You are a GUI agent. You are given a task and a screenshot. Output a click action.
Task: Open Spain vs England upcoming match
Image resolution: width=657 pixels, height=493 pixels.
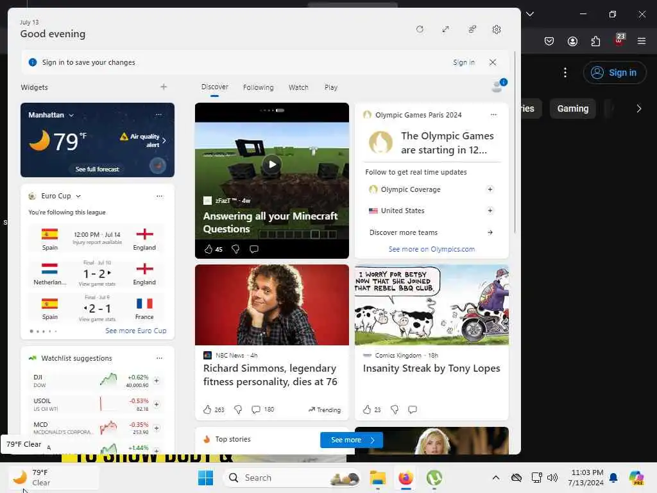tap(98, 239)
